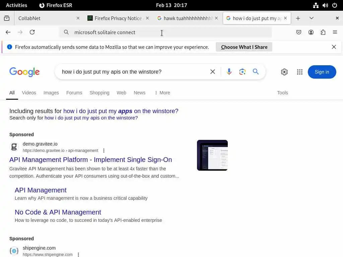Open the GNOME Activities overview
This screenshot has width=343, height=257.
tap(16, 5)
